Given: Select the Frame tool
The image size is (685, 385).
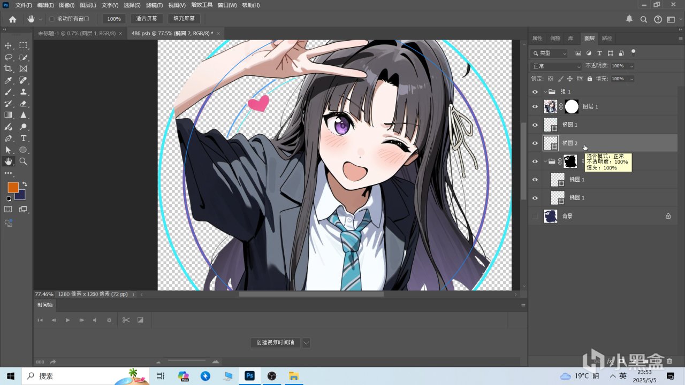Looking at the screenshot, I should tap(24, 68).
